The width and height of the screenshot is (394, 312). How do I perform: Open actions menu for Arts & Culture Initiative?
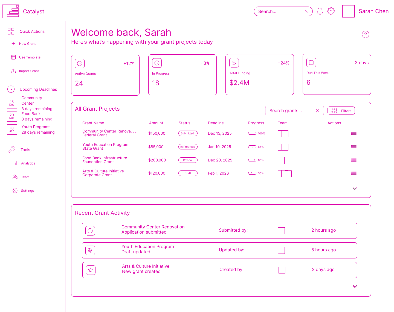[354, 173]
